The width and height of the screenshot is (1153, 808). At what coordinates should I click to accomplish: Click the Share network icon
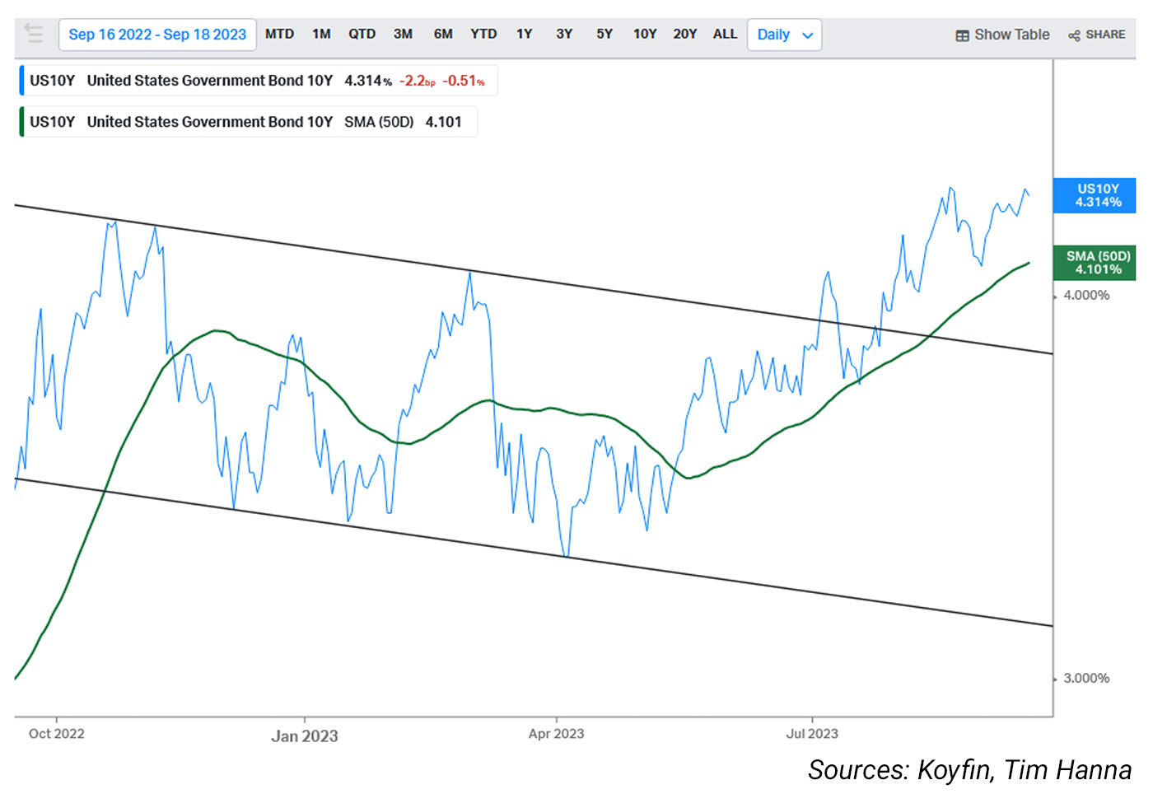[1074, 35]
